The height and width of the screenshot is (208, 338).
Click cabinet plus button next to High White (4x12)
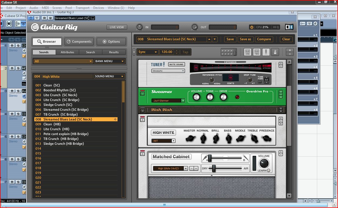[196, 168]
